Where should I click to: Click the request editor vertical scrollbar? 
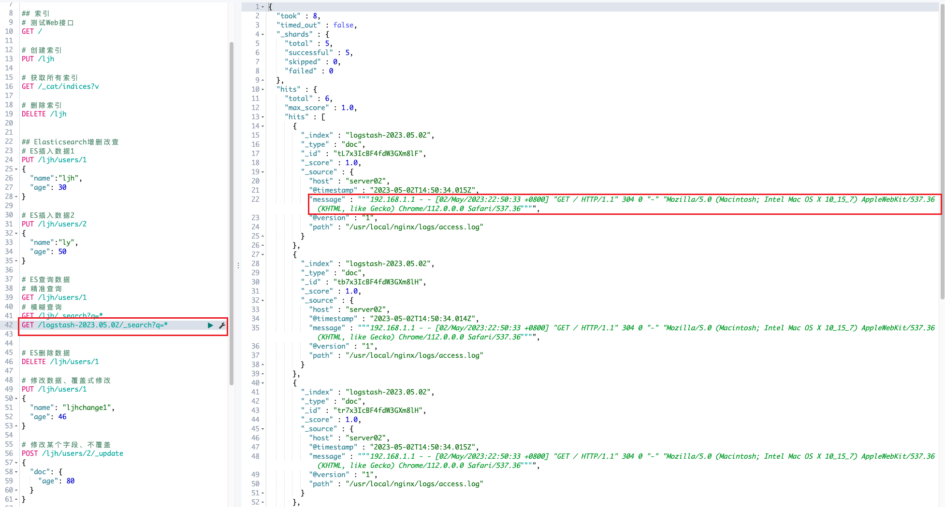tap(232, 212)
